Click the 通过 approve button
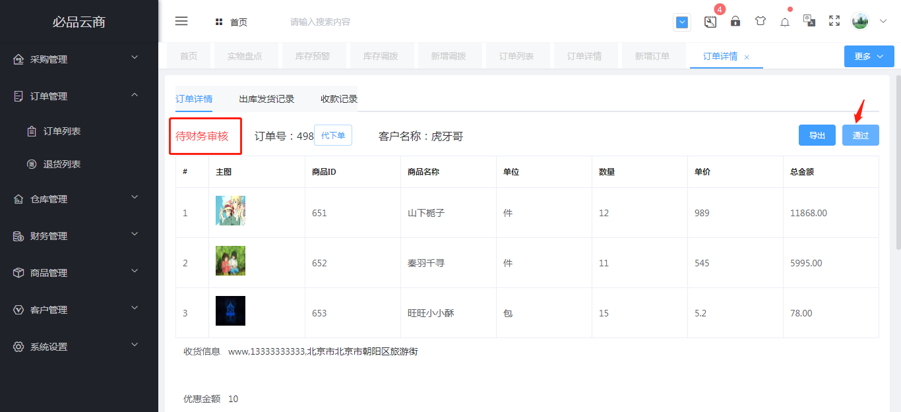Screen dimensions: 901x412 coord(861,135)
